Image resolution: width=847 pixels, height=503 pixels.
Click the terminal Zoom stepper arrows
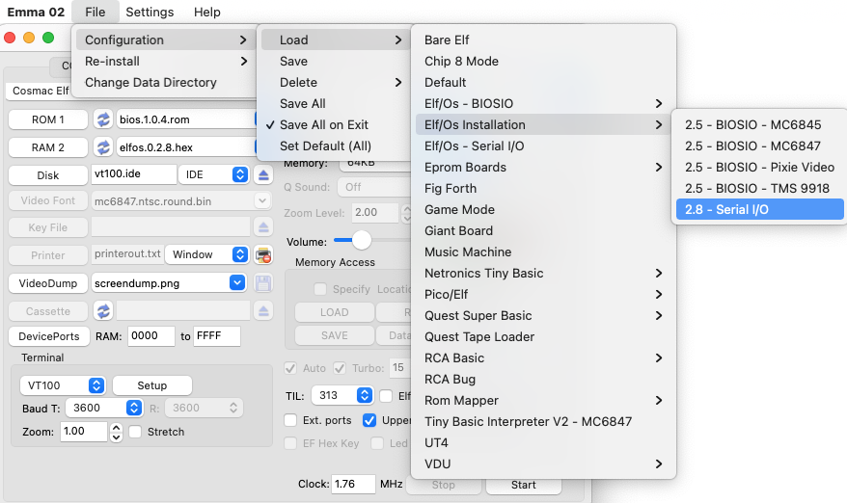116,432
